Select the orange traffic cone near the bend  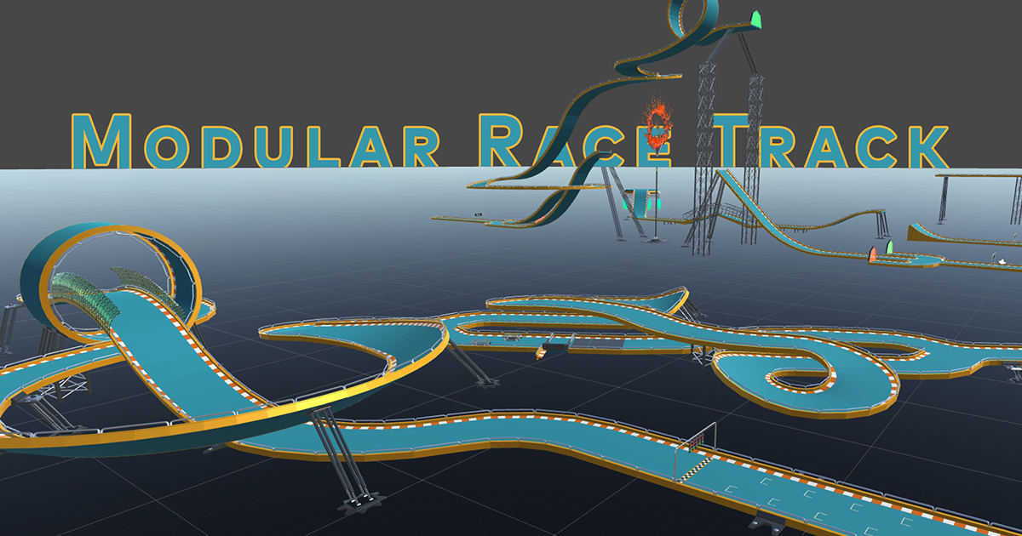pyautogui.click(x=874, y=255)
